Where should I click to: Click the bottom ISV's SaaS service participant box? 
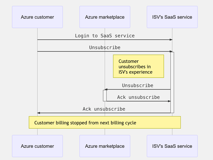(172, 146)
